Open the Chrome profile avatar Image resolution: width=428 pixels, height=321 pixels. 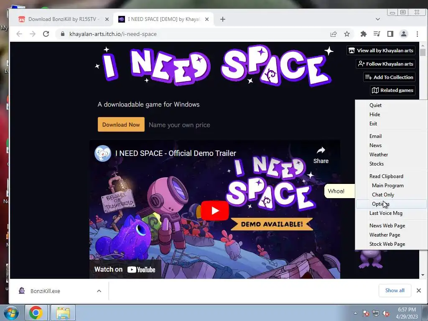(403, 34)
